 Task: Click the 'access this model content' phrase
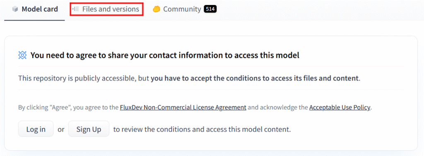tap(248, 129)
